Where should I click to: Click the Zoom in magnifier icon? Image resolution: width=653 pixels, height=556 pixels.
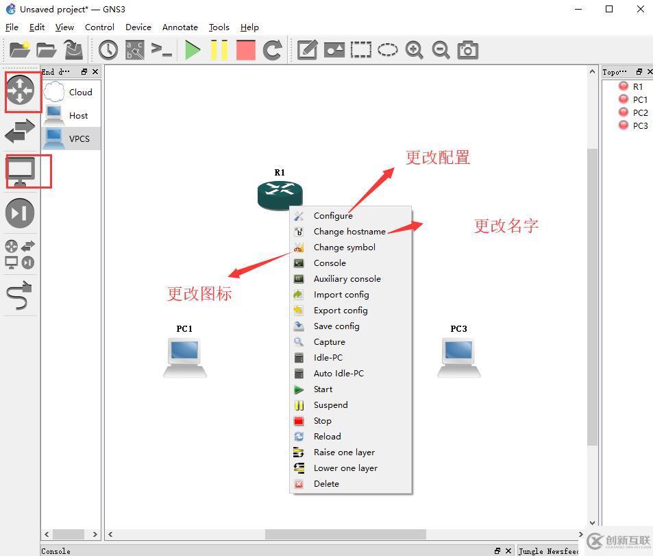[x=415, y=50]
